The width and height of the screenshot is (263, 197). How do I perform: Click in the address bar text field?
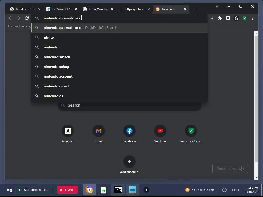(119, 18)
